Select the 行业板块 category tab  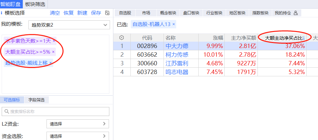tap(214, 13)
